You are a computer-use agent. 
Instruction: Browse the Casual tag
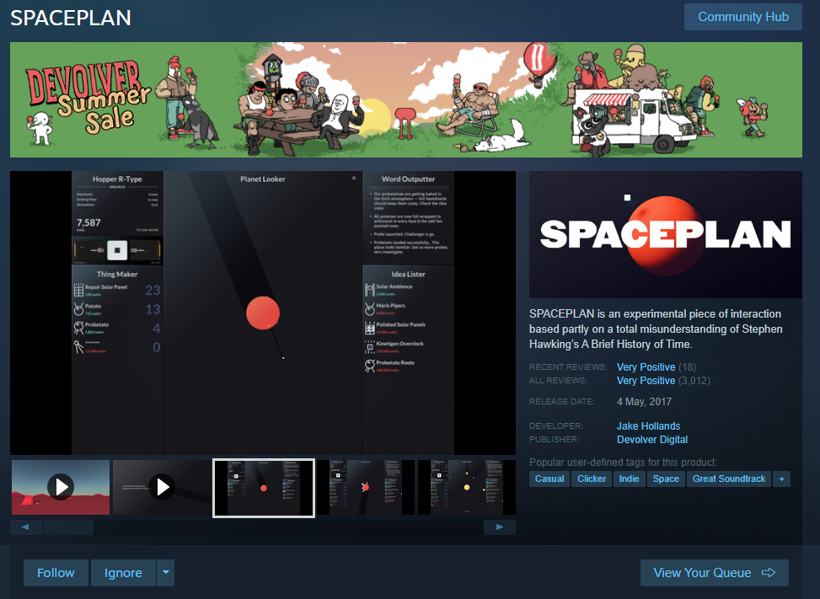pyautogui.click(x=549, y=479)
